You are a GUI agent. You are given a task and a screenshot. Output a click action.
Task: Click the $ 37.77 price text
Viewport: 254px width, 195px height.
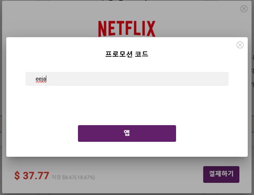32,176
